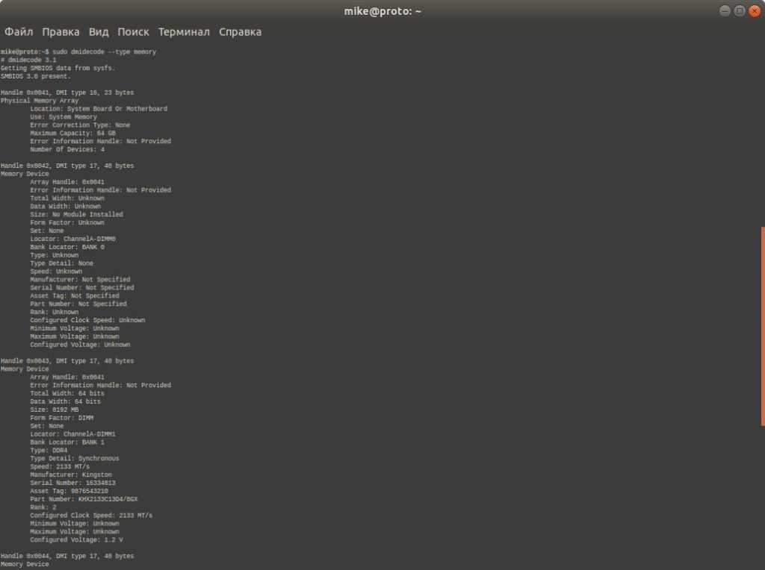Open the Правка menu

(61, 32)
